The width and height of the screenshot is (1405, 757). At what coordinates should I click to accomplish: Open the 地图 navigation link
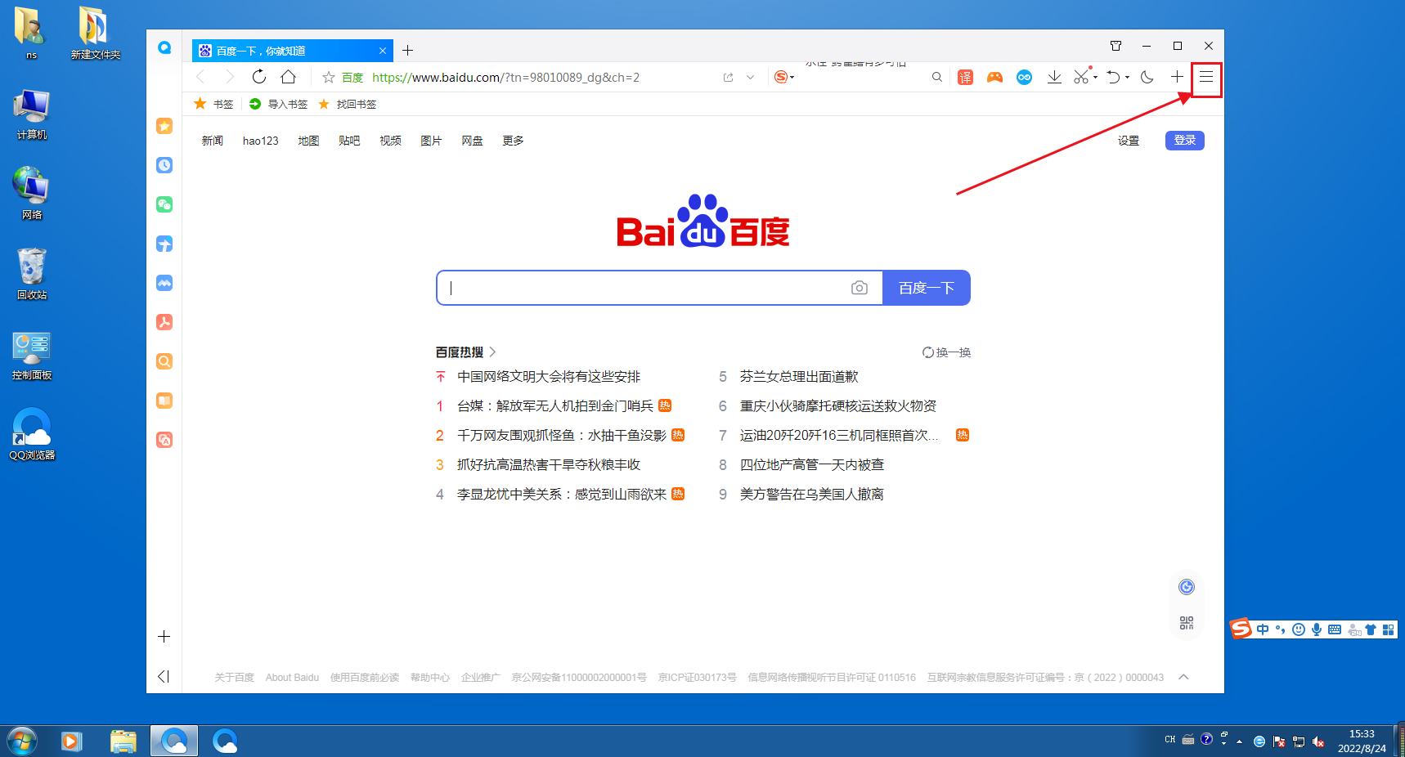pyautogui.click(x=309, y=141)
